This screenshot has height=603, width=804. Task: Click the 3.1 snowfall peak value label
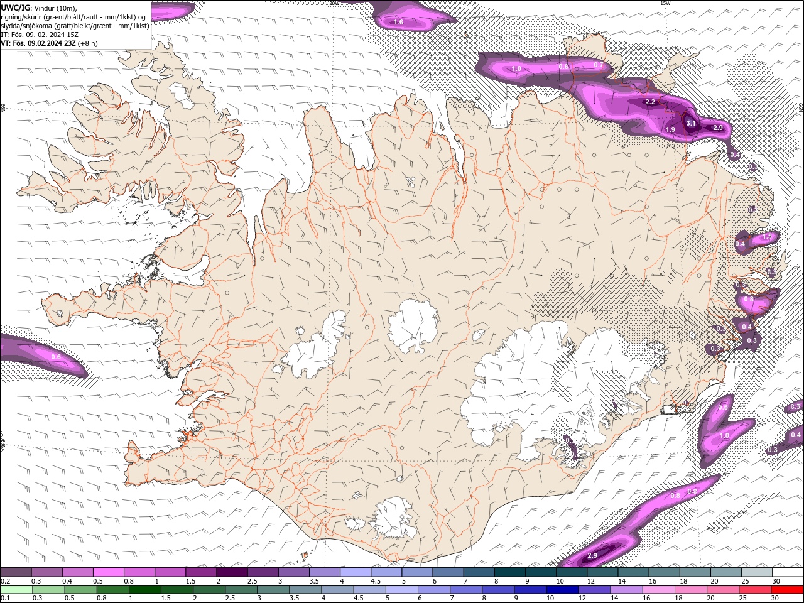pos(690,123)
